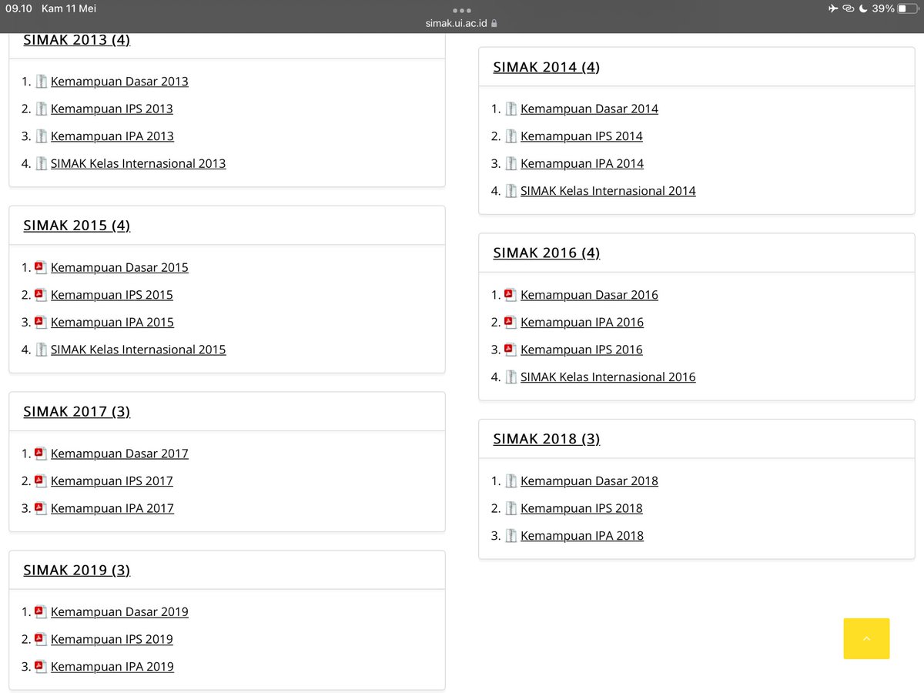Open SIMAK Kelas Internasional 2015 link
This screenshot has width=924, height=693.
[139, 350]
